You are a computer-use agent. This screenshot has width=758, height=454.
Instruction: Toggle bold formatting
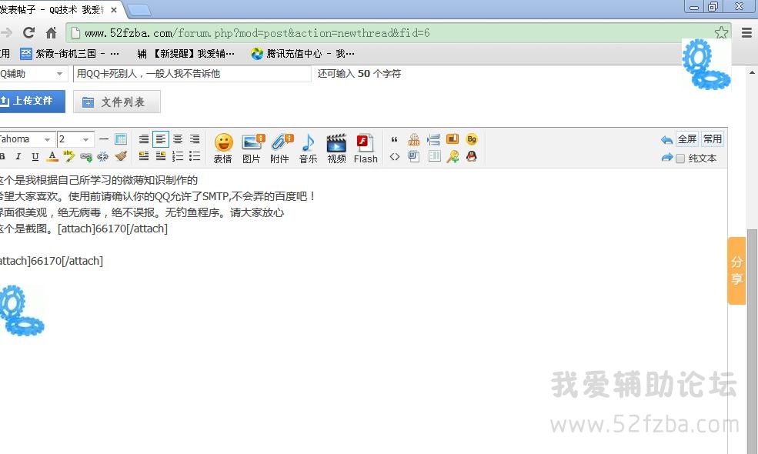pyautogui.click(x=2, y=156)
